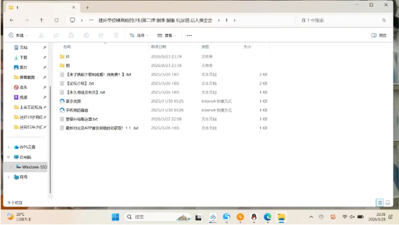Select the Explorer tab titled 1
Screen dimensions: 399x225
[x=42, y=7]
